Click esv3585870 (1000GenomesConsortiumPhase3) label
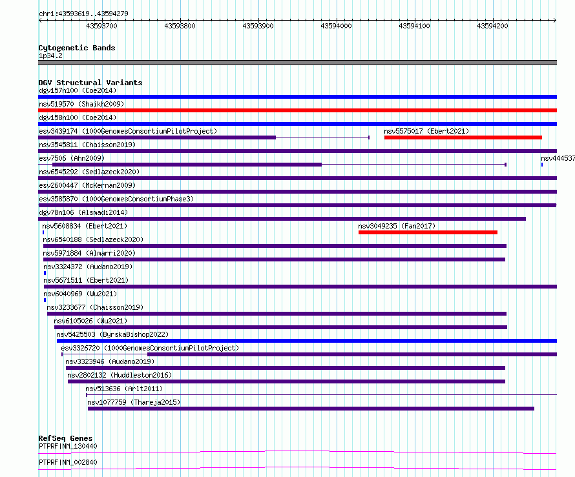This screenshot has height=477, width=575. coord(116,199)
